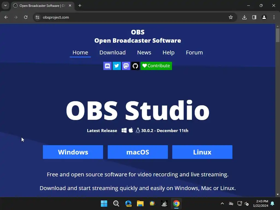Open the OBS Discord icon link
The width and height of the screenshot is (280, 210).
107,66
